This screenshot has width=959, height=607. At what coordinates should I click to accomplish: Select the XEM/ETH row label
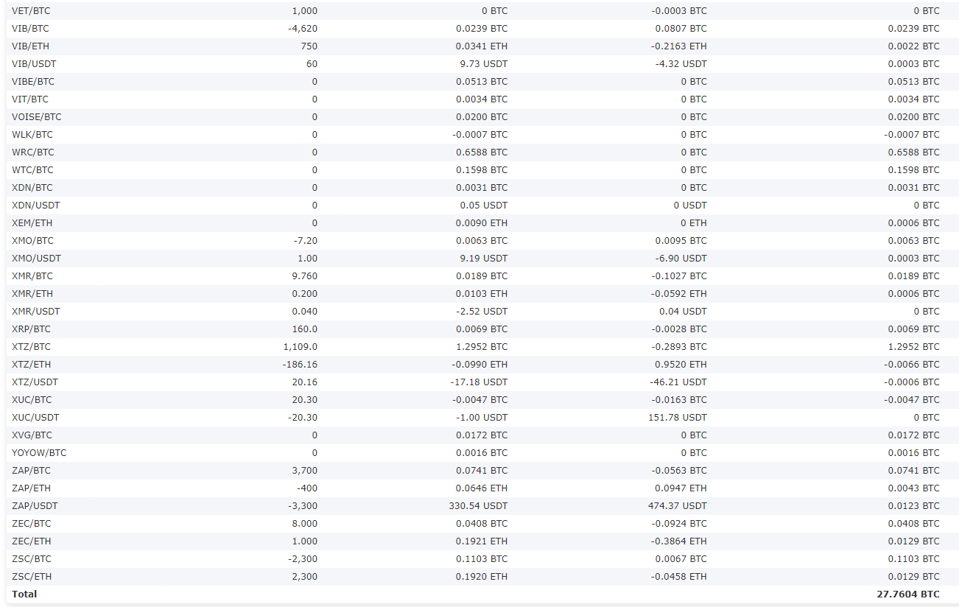tap(32, 223)
